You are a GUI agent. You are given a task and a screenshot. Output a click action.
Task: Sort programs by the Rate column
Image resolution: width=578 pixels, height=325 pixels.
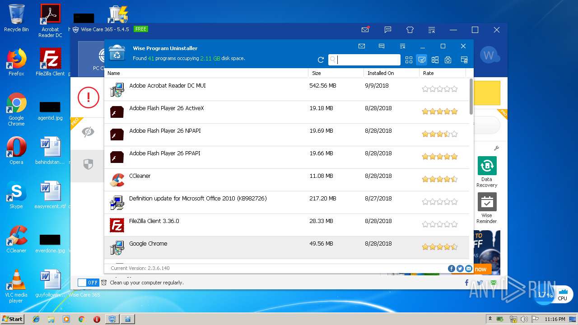tap(443, 73)
